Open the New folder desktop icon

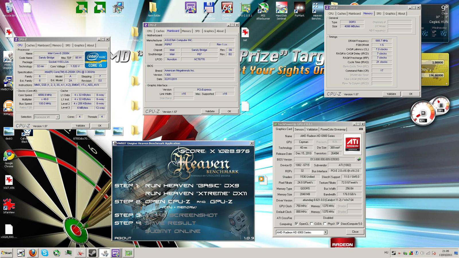click(x=154, y=9)
